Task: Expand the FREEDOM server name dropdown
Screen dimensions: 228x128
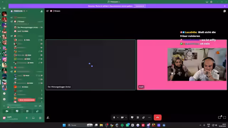Action: (27, 11)
